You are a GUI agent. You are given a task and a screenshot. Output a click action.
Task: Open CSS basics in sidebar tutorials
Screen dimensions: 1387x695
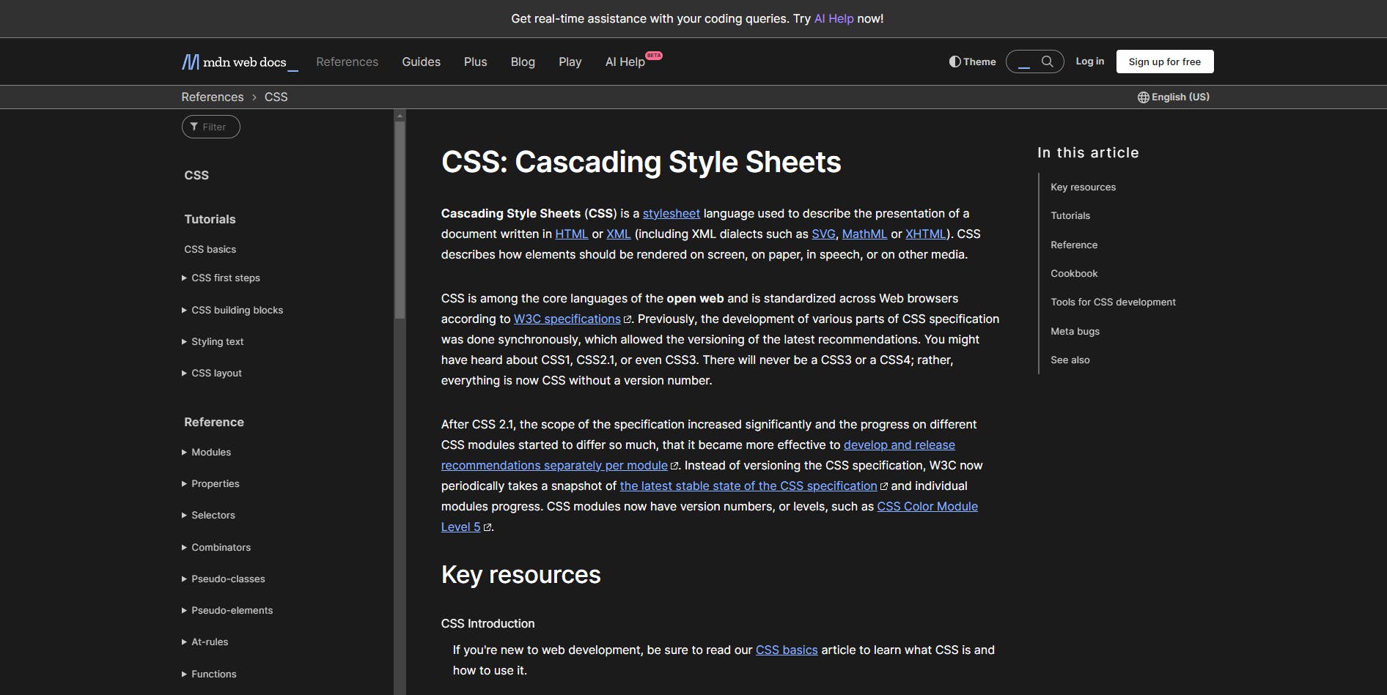pyautogui.click(x=210, y=250)
